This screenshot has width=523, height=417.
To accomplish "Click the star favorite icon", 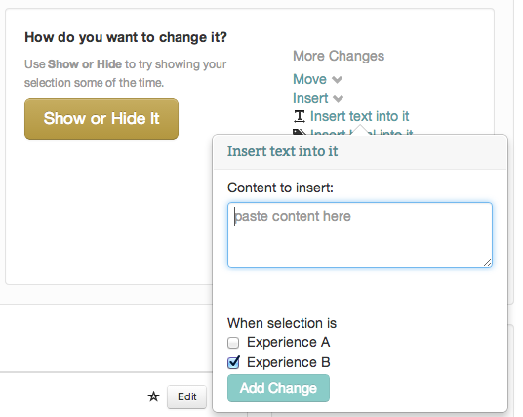I will click(x=153, y=396).
